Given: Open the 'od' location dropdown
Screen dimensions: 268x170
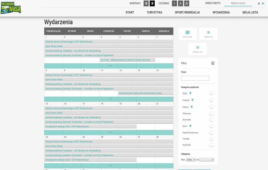Looking at the screenshot, I should click(x=207, y=160).
